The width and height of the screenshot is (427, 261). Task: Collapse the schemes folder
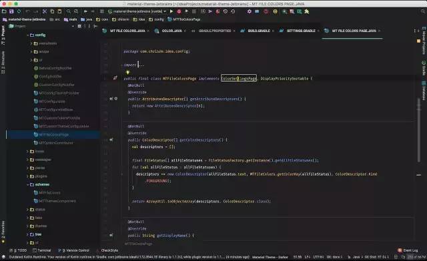pos(28,184)
